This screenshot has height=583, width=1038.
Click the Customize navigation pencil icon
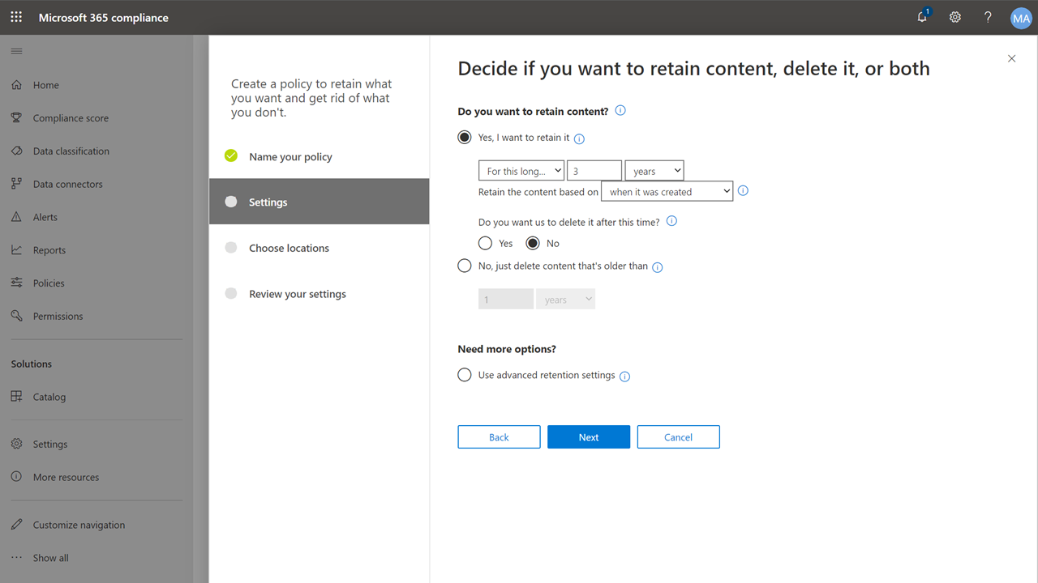(x=16, y=525)
